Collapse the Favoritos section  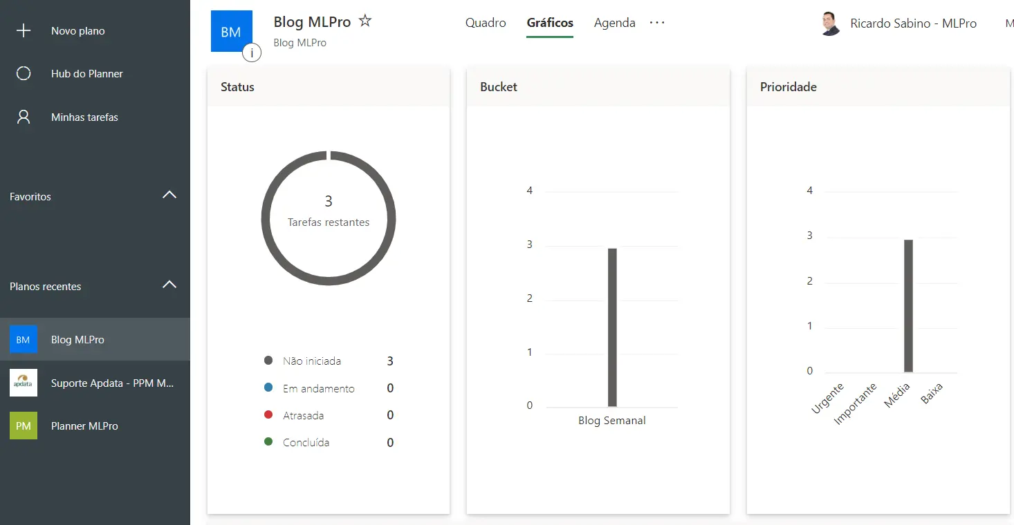(169, 195)
